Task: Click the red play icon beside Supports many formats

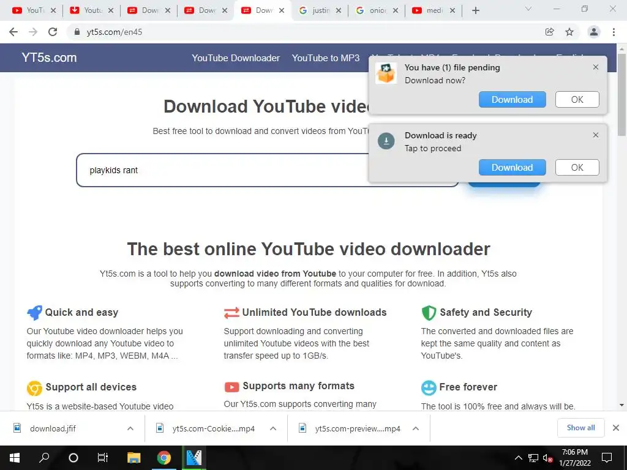Action: 231,387
